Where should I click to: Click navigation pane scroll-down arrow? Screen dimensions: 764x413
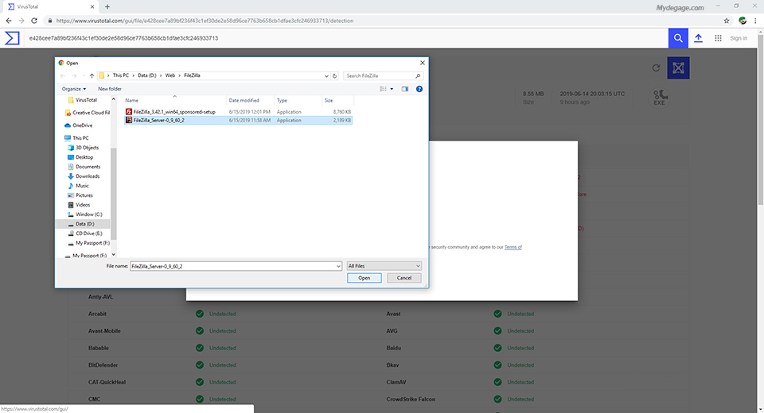click(114, 254)
